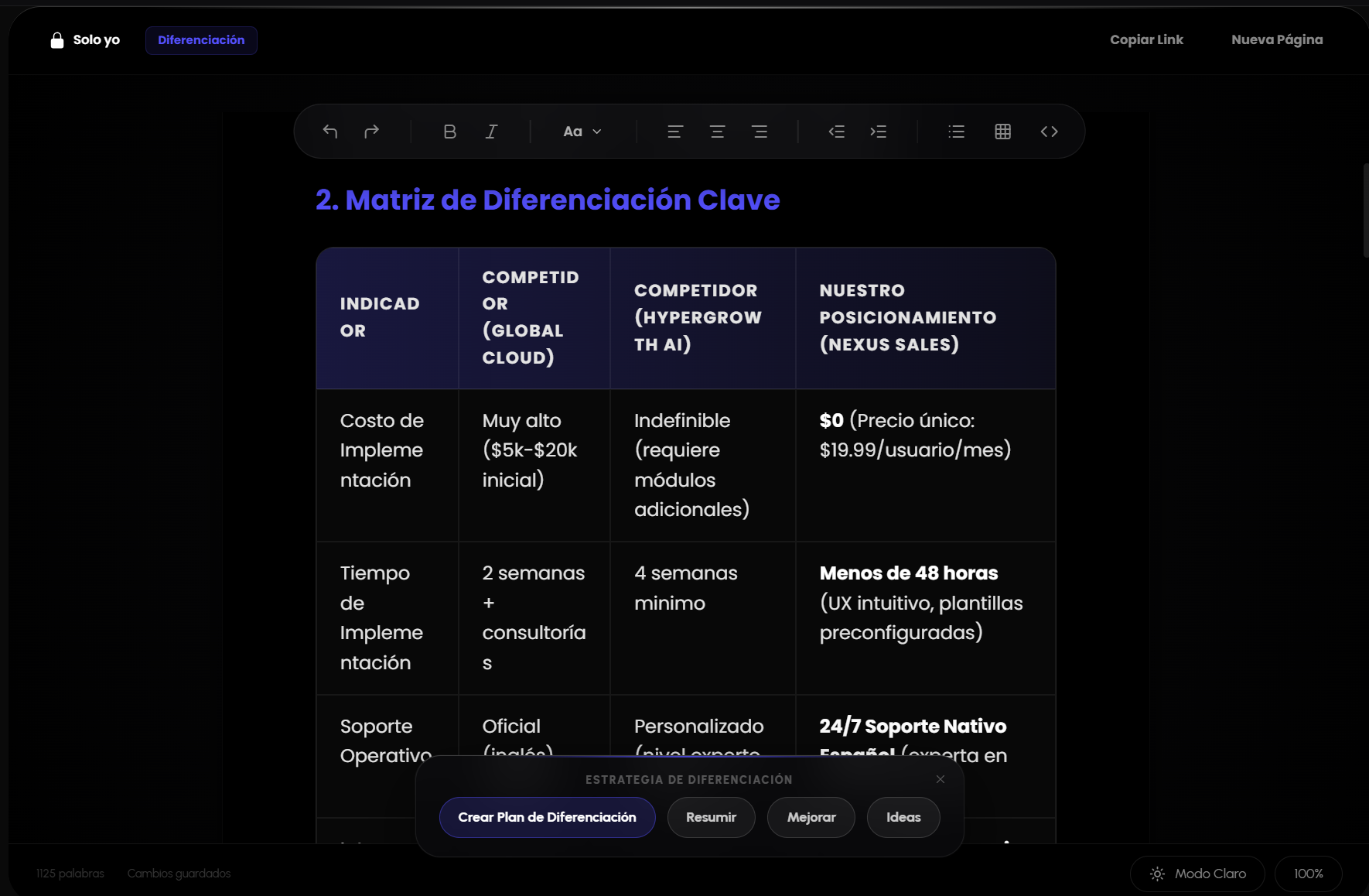1369x896 pixels.
Task: Align text right
Action: (x=760, y=132)
